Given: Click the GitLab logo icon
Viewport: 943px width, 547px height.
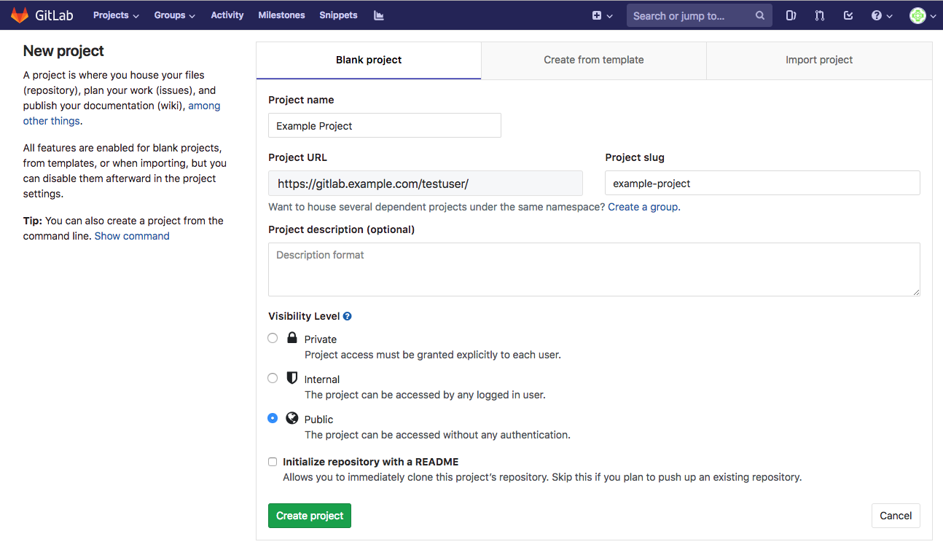Looking at the screenshot, I should 19,15.
